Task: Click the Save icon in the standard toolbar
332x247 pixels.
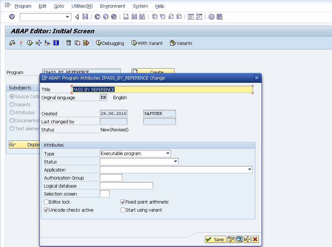Action: [85, 17]
